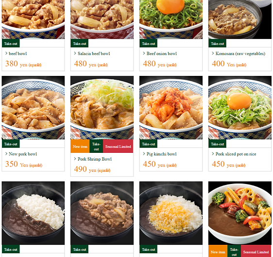Click the pork bowl with egg yolk photo

[x=240, y=108]
